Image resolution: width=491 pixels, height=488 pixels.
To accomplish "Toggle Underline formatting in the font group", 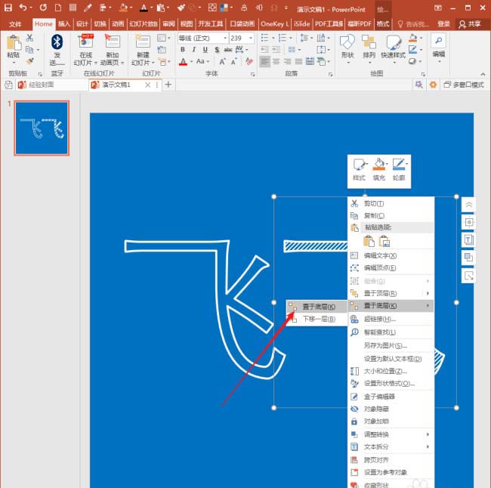I will [x=204, y=50].
